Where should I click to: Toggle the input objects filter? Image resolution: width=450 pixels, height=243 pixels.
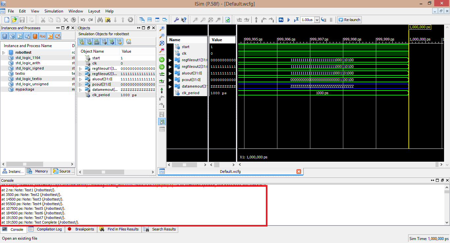[82, 41]
